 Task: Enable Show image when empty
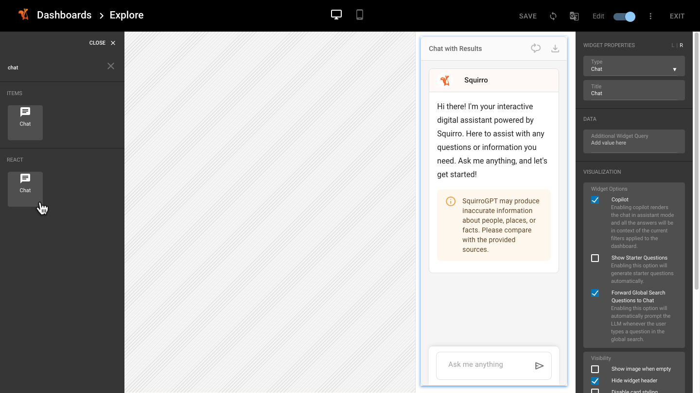coord(595,369)
